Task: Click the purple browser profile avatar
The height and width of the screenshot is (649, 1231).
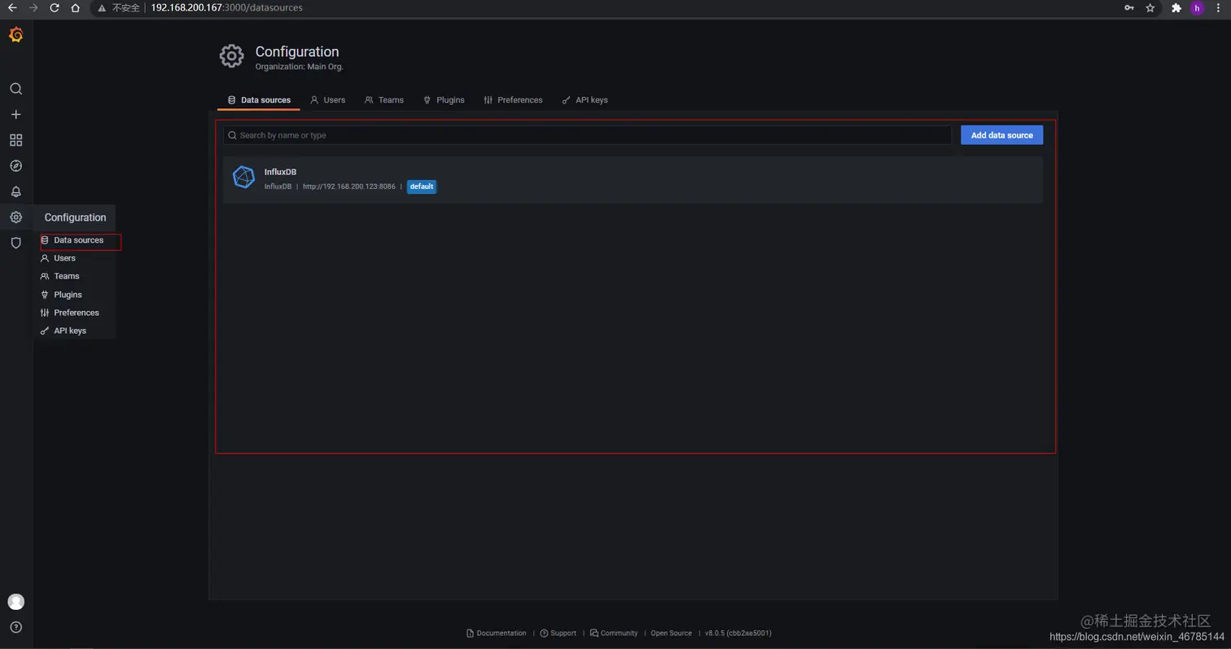Action: 1197,8
